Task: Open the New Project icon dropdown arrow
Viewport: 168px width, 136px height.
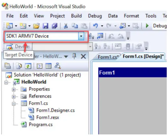Action: [x=16, y=26]
